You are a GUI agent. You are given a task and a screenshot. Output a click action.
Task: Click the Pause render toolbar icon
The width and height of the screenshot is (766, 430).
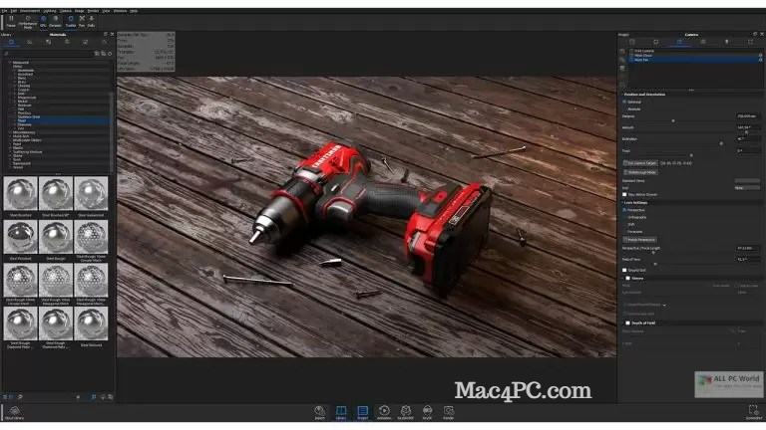pos(11,21)
